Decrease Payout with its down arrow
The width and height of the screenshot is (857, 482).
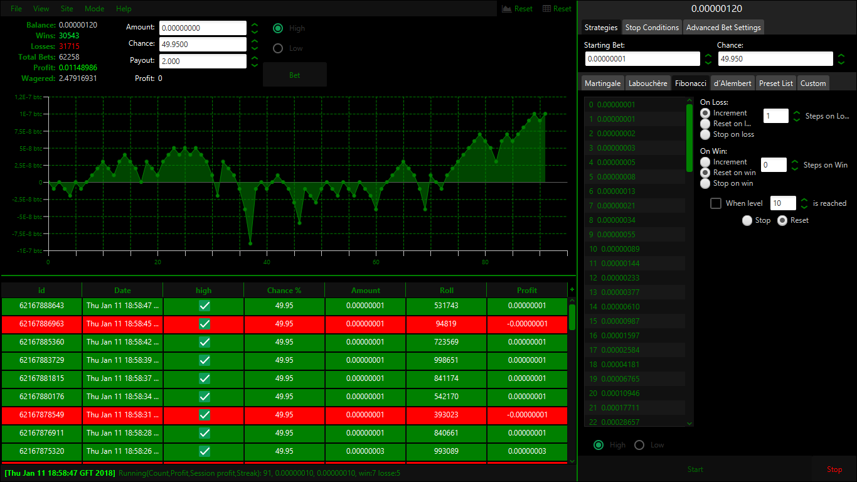(x=255, y=65)
